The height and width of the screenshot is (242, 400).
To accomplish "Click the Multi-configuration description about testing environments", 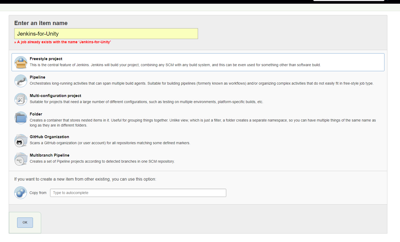I will point(146,102).
